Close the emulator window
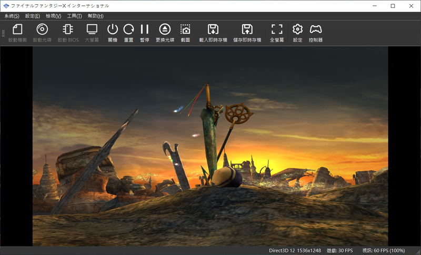This screenshot has height=255, width=421. (411, 6)
